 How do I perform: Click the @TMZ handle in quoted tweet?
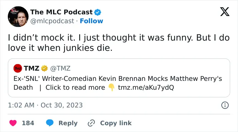tap(61, 69)
